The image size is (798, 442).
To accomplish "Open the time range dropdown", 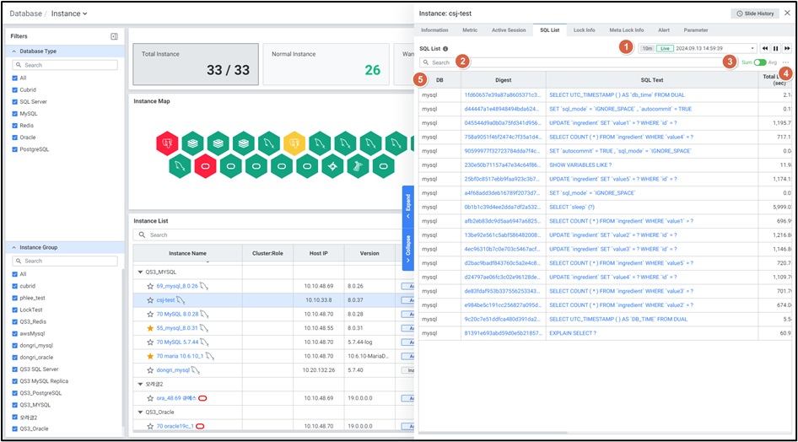I will 752,49.
